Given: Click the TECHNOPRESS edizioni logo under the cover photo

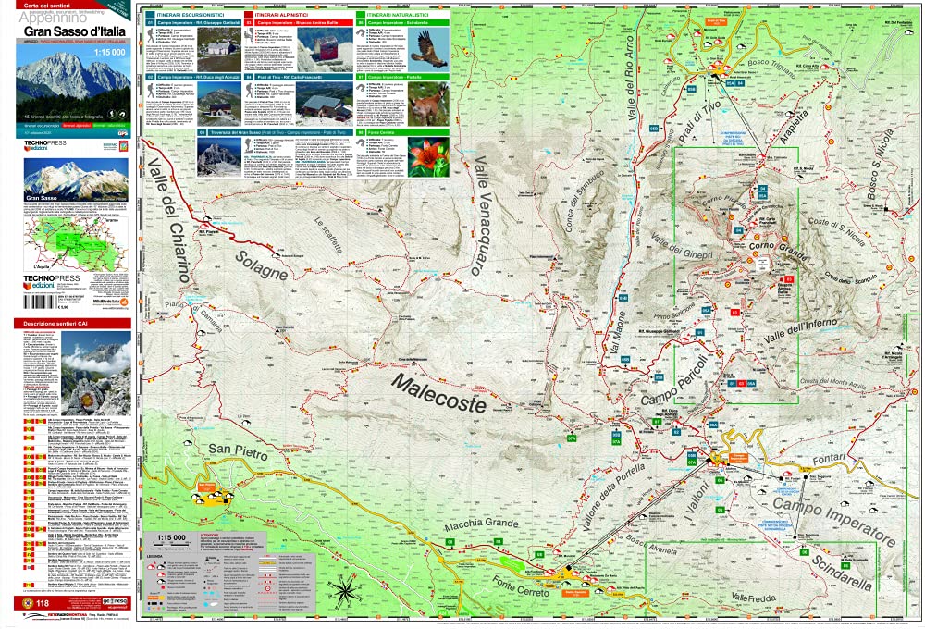Looking at the screenshot, I should point(44,145).
